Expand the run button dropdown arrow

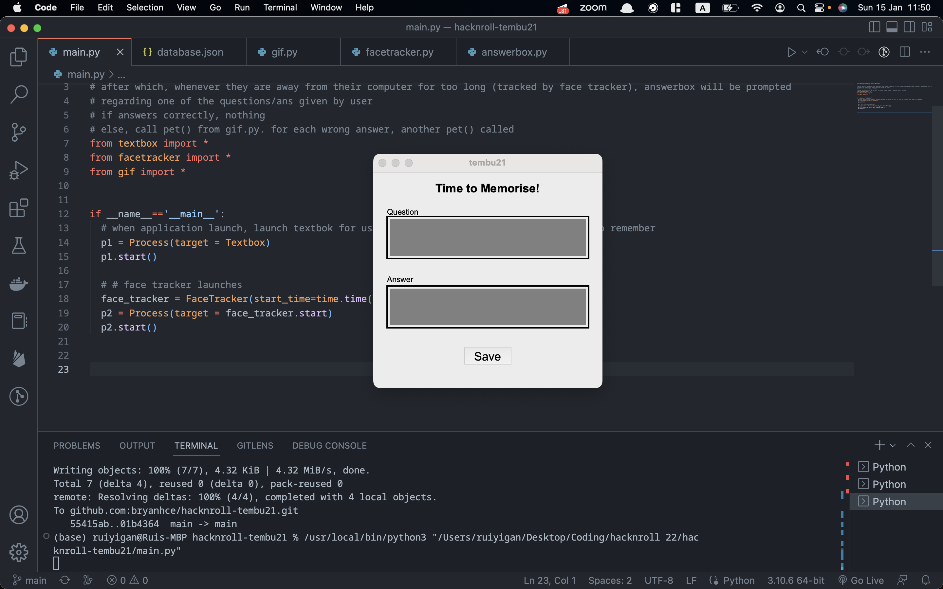point(805,52)
